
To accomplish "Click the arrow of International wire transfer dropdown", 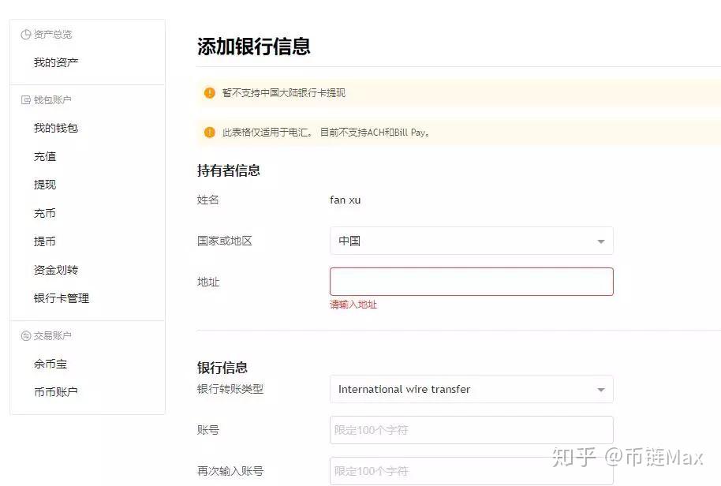I will coord(600,390).
